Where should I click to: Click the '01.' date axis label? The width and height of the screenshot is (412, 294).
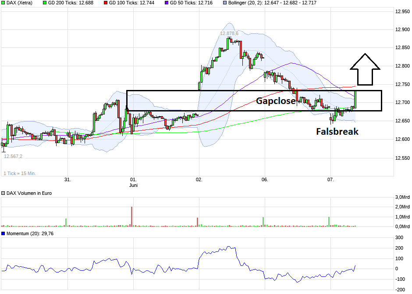point(134,179)
